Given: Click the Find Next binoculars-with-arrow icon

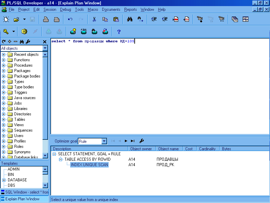Looking at the screenshot, I should (140, 19).
